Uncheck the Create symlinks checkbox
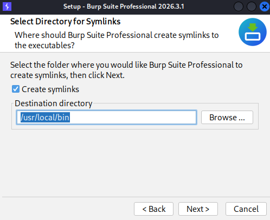 pyautogui.click(x=16, y=89)
